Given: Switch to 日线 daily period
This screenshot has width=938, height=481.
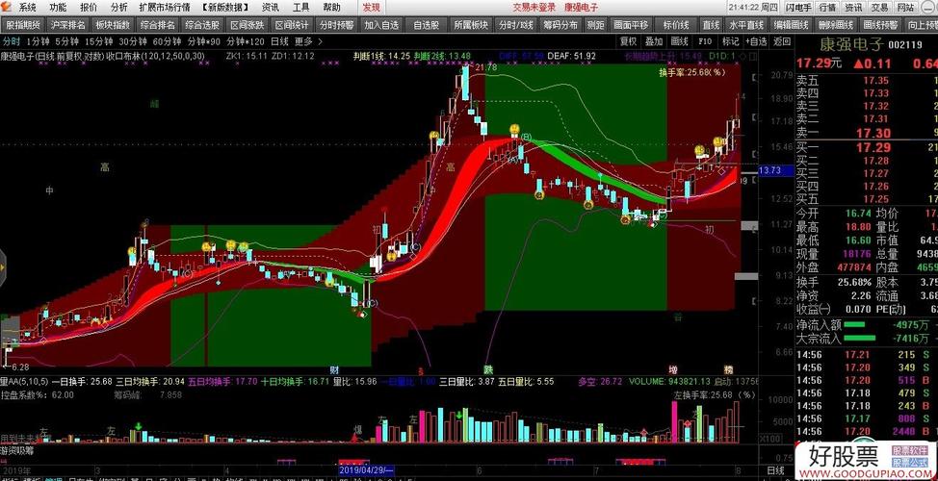Looking at the screenshot, I should pyautogui.click(x=278, y=41).
